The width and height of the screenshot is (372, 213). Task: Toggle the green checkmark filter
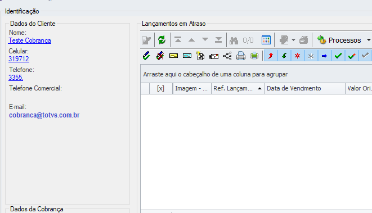(x=338, y=56)
